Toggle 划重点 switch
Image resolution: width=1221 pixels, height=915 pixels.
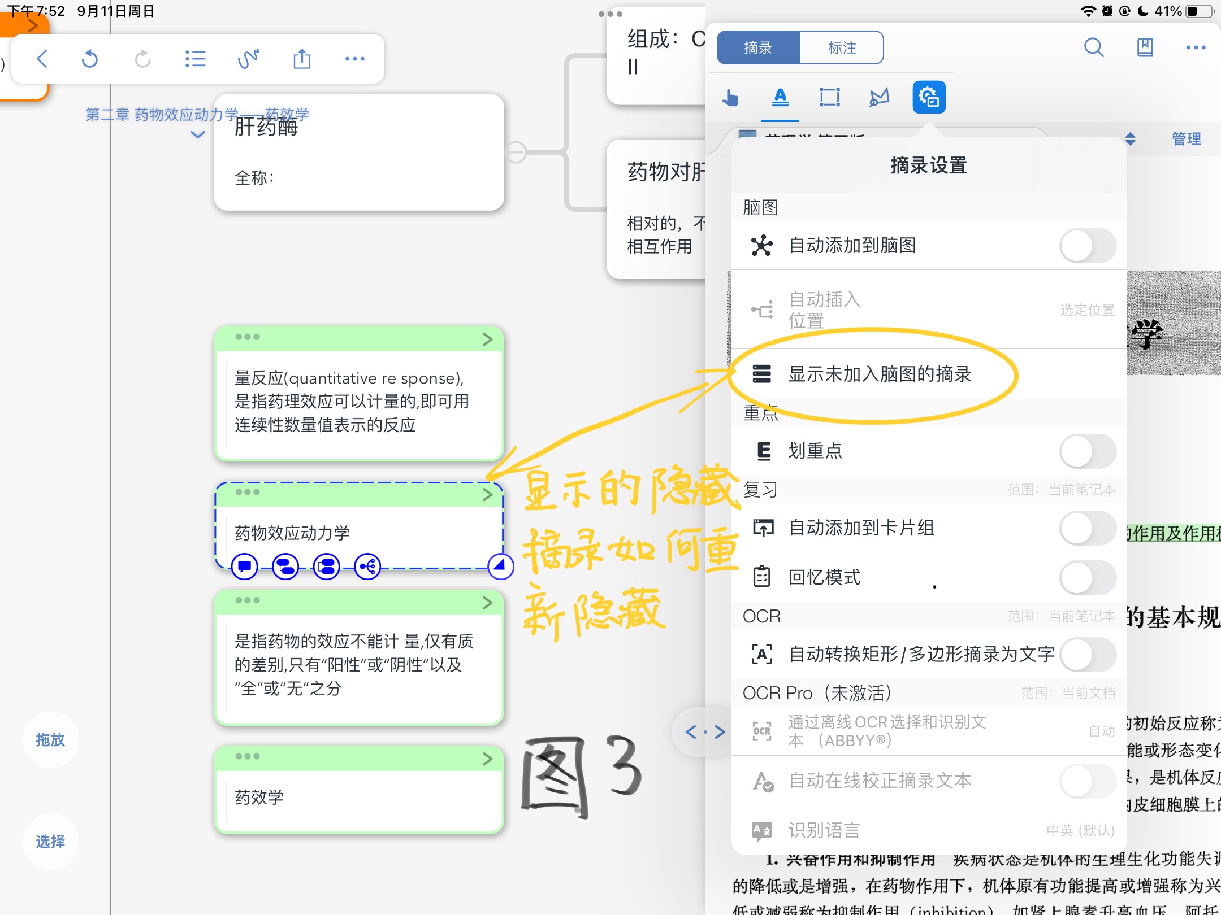(x=1088, y=451)
